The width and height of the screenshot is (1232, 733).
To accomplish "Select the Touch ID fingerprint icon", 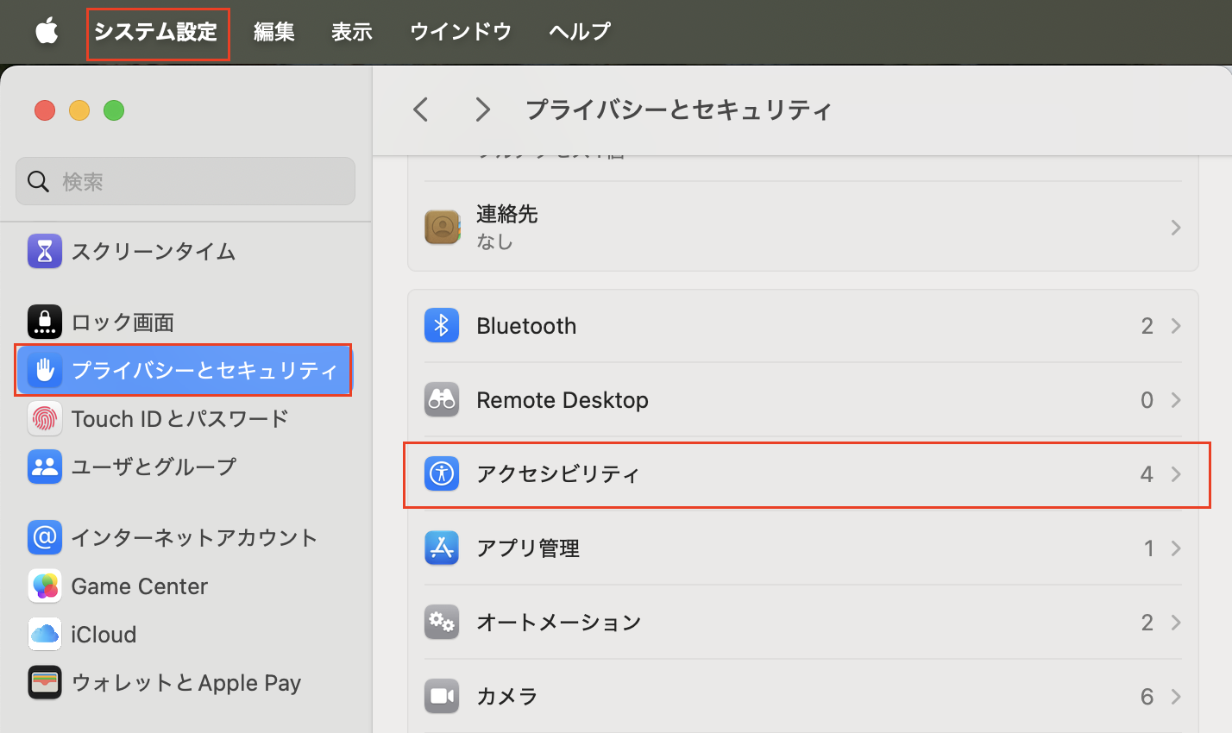I will click(x=45, y=418).
